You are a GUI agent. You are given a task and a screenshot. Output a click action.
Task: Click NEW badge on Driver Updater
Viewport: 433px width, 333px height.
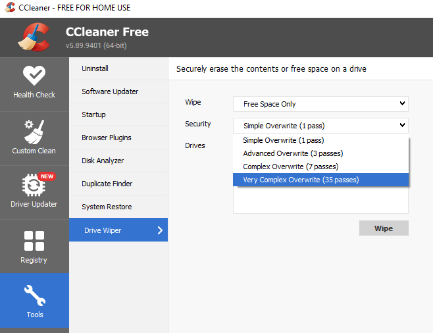pyautogui.click(x=47, y=176)
